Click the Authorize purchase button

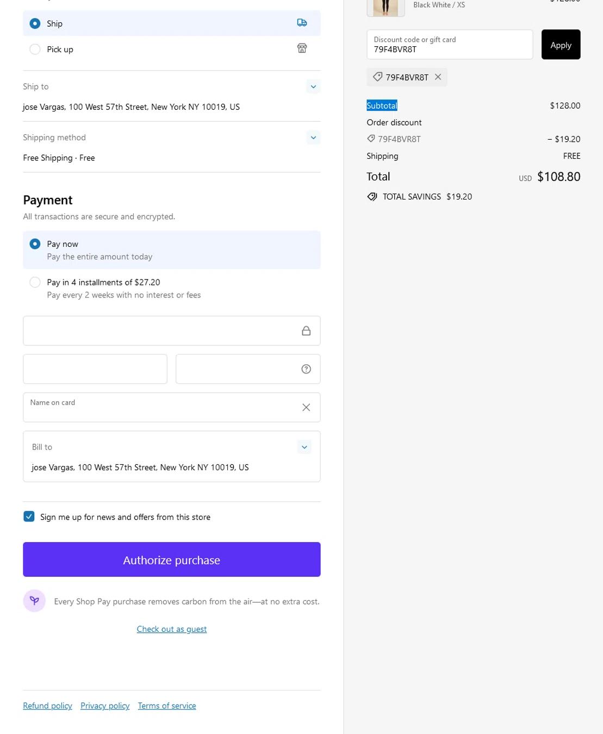point(172,559)
